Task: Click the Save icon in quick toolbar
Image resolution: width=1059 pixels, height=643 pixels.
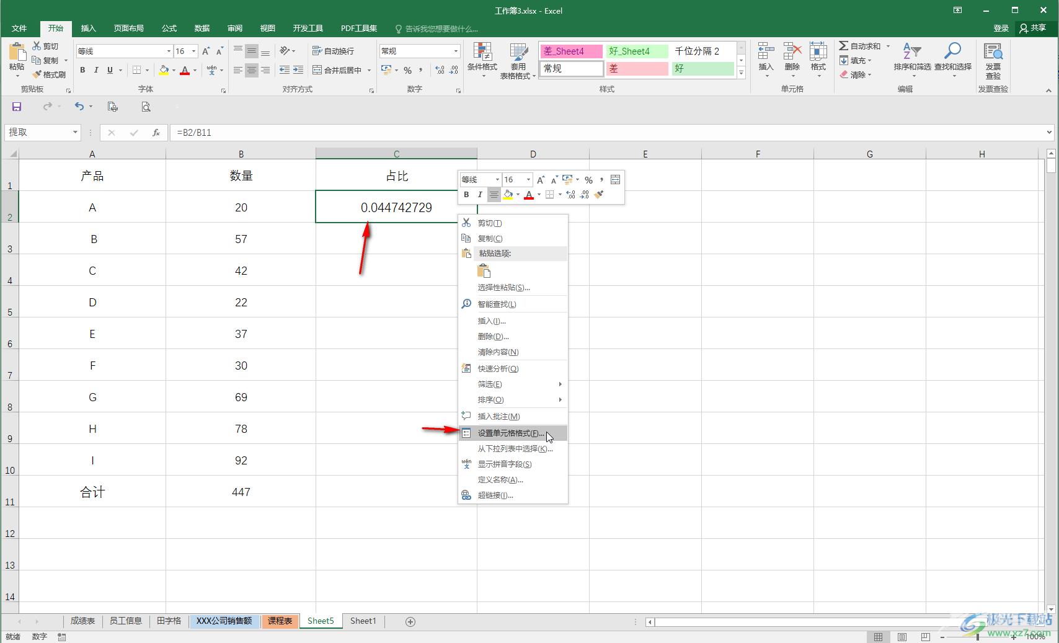Action: 17,107
